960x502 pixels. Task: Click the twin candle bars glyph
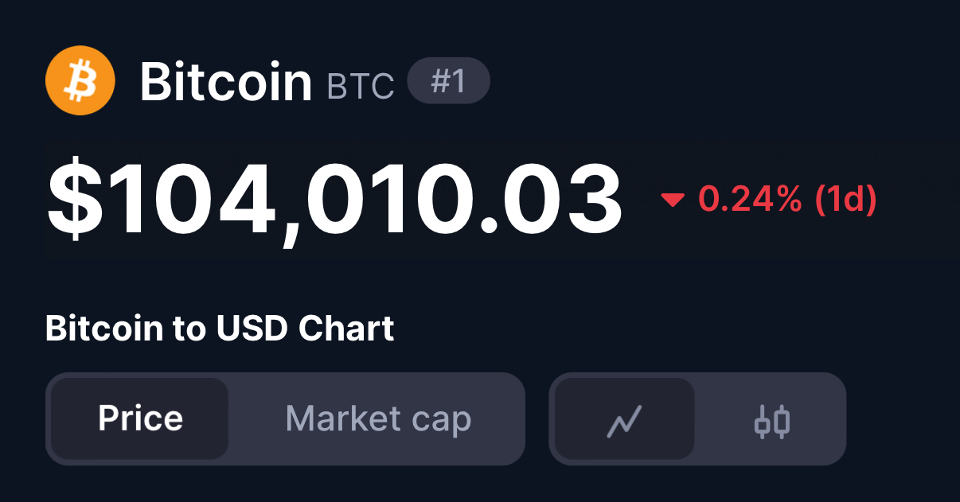(771, 421)
